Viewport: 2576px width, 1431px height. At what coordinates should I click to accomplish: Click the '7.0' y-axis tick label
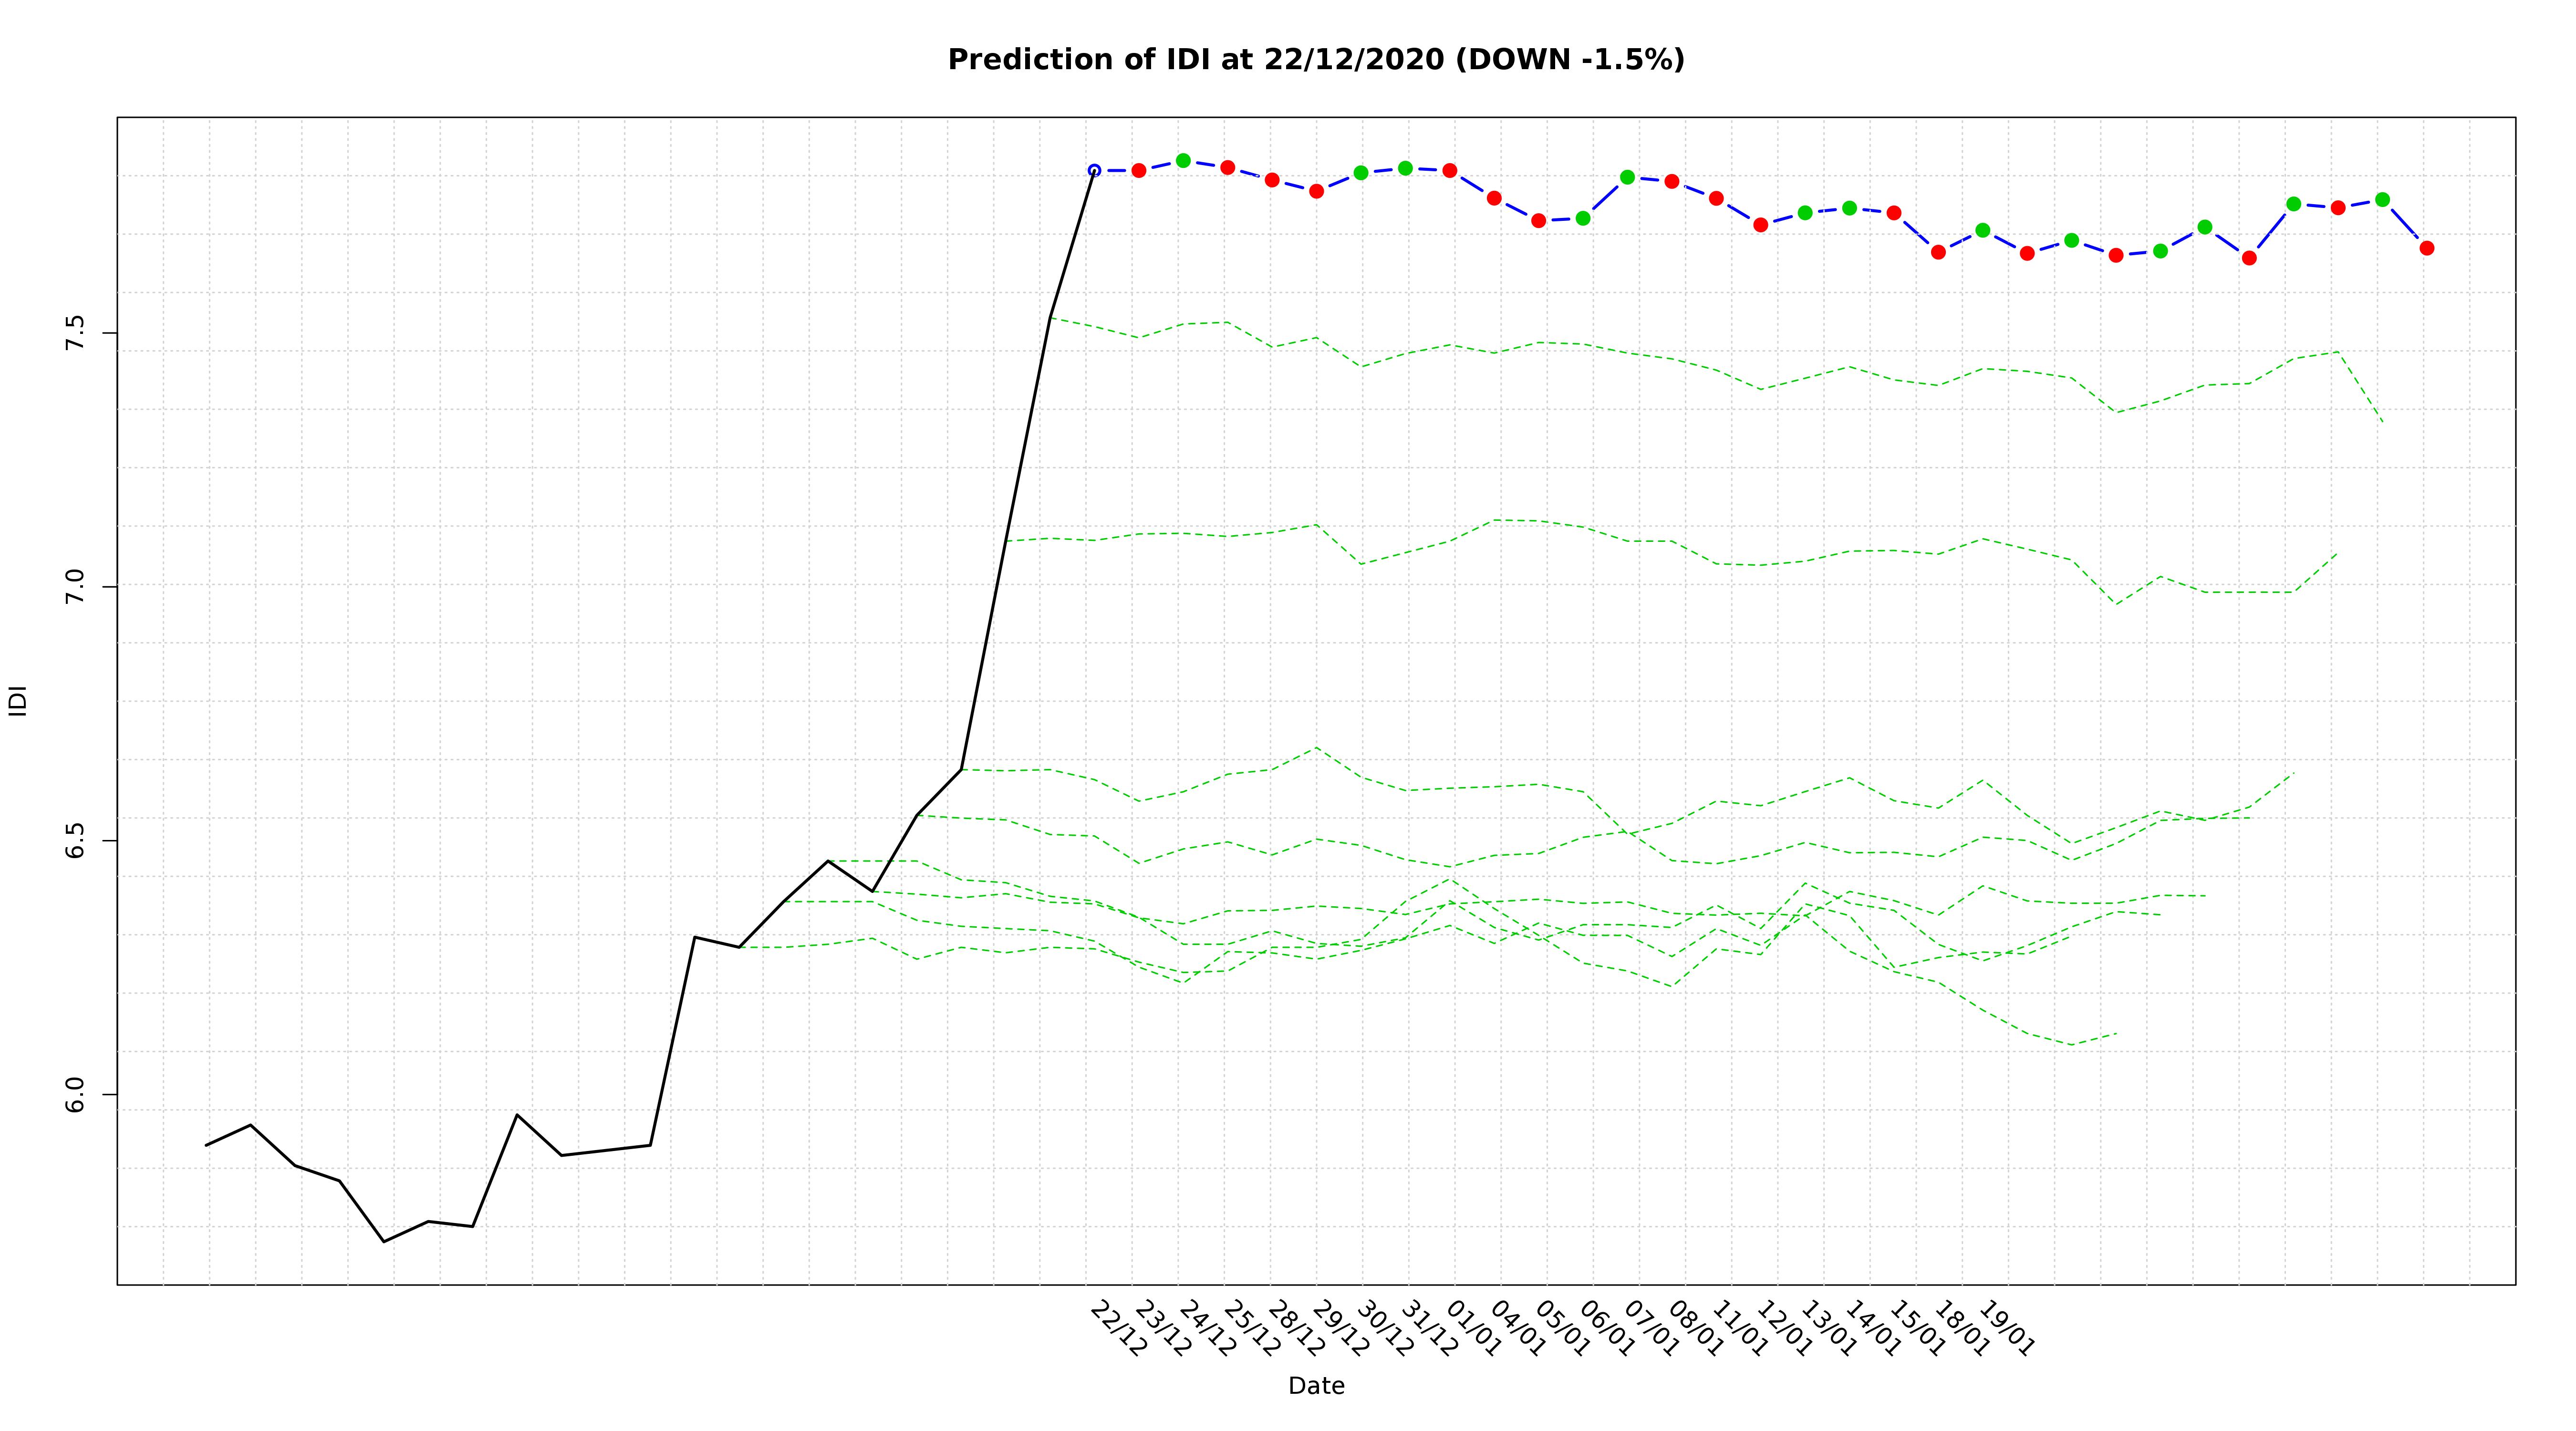click(75, 586)
